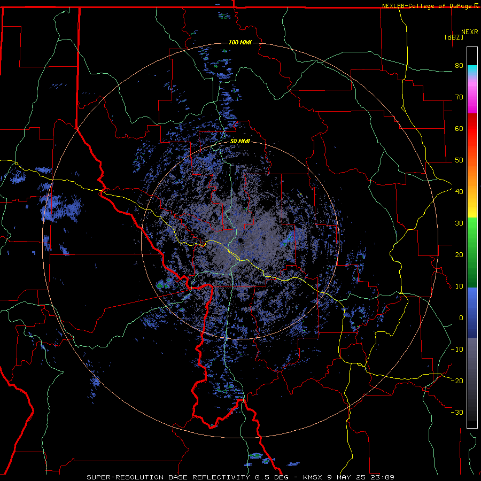Click the 100 NMI range ring label
The height and width of the screenshot is (481, 481).
click(240, 42)
